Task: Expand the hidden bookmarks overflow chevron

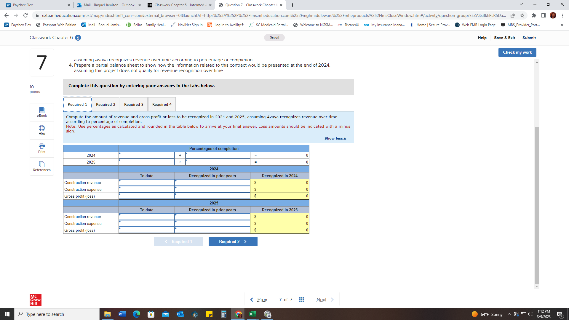Action: click(562, 25)
